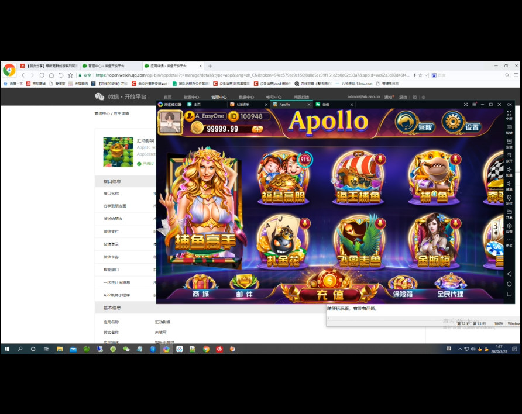The width and height of the screenshot is (522, 414).
Task: Open Windows taskbar search magnifier
Action: click(x=20, y=349)
